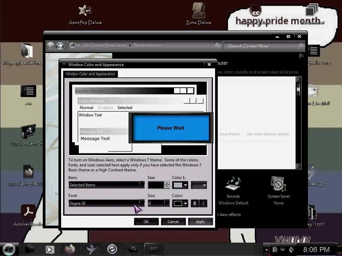Click Get more themes online link
The height and width of the screenshot is (256, 342).
268,134
